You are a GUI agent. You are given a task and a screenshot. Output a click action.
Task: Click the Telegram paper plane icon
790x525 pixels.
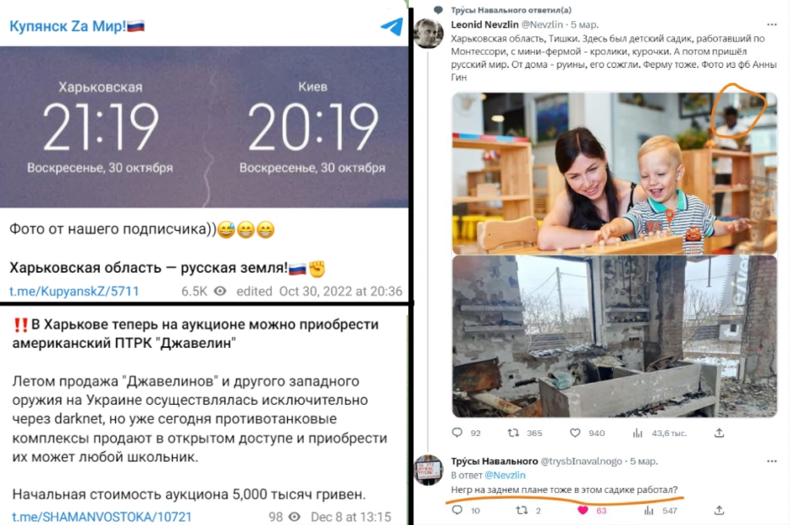tap(392, 26)
